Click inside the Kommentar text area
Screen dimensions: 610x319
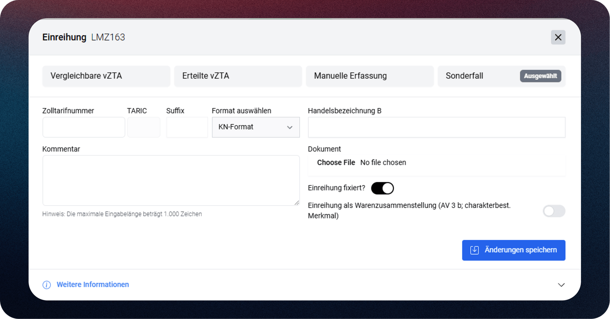click(x=171, y=180)
